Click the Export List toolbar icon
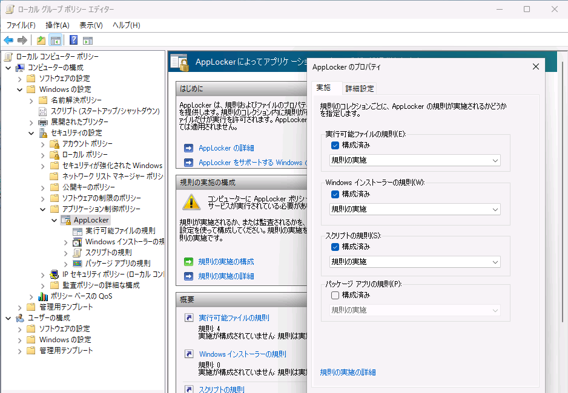 click(40, 41)
